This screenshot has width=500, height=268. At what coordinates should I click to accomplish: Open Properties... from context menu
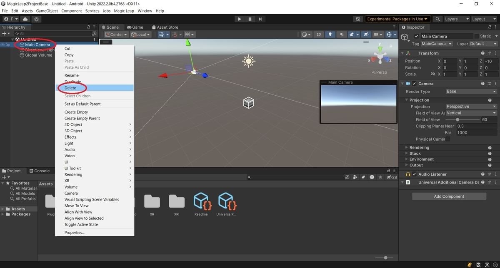95,233
